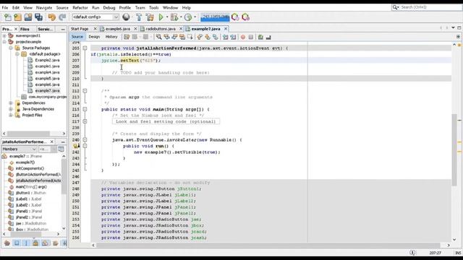
Task: Expand the Project Files tree node
Action: click(x=11, y=115)
